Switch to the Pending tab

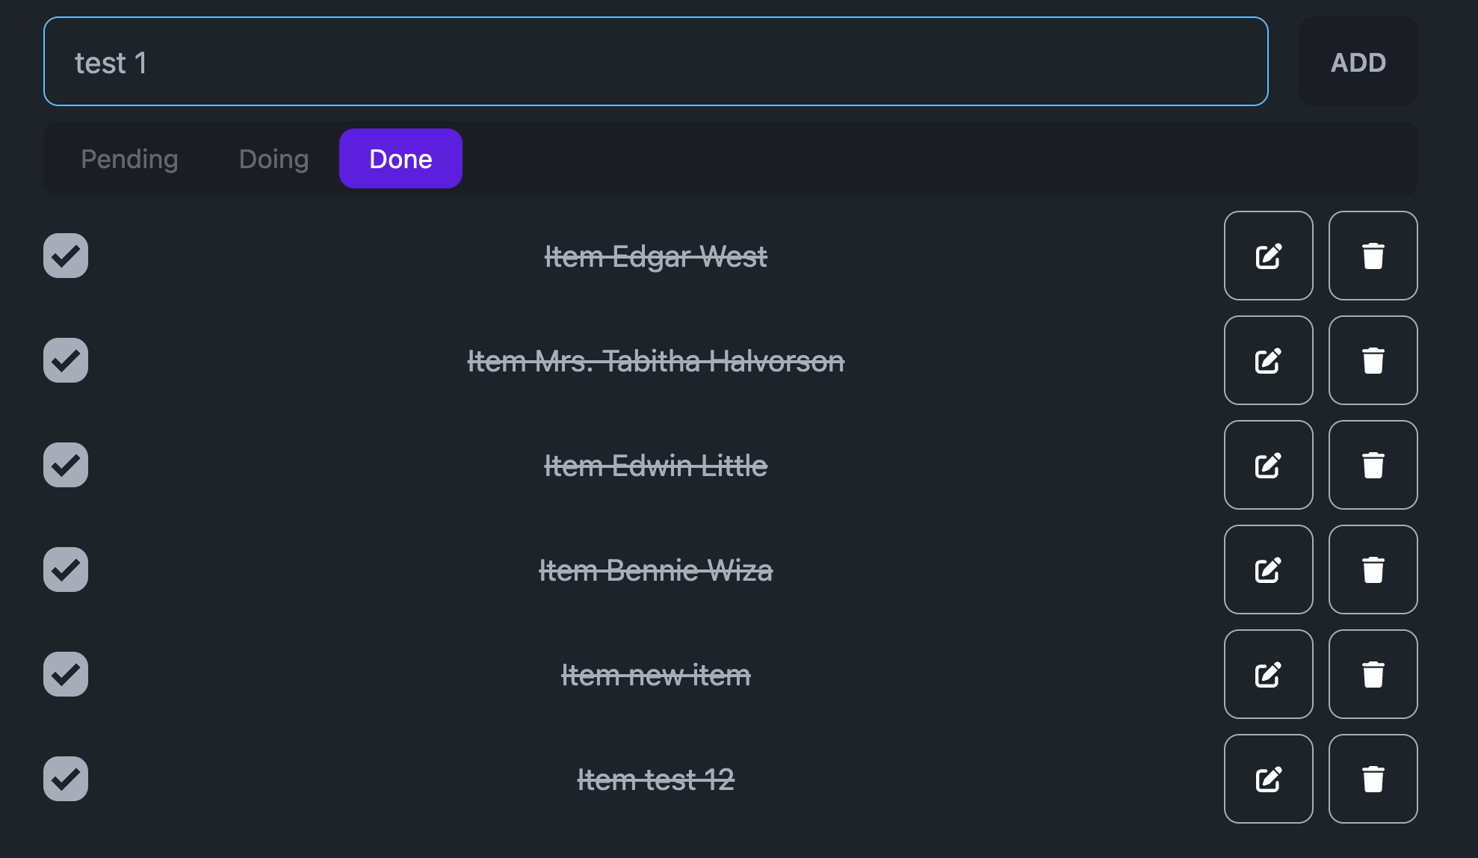pos(129,158)
